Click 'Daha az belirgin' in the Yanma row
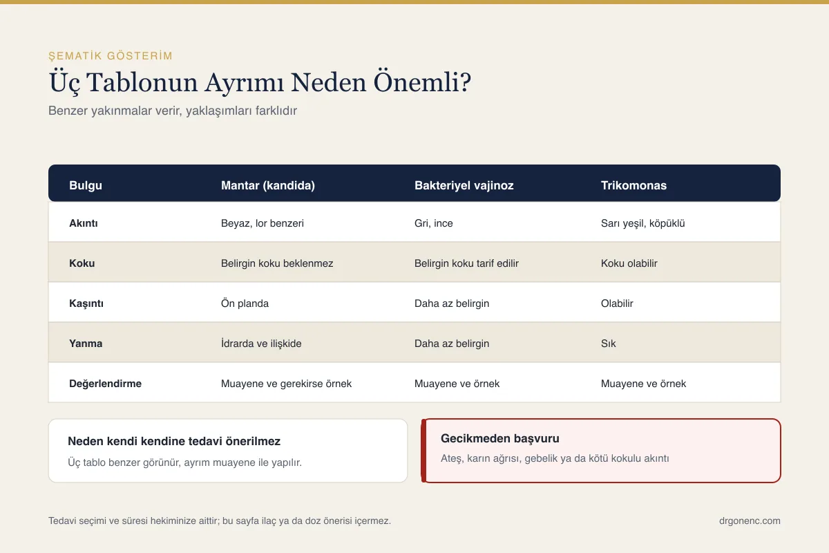The image size is (829, 553). 452,344
